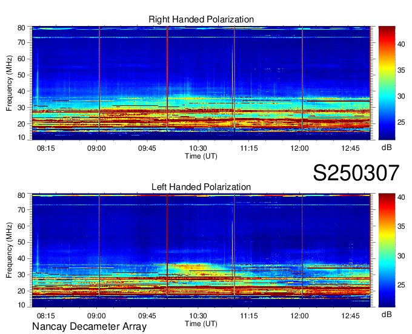Click "30" frequency tick of right-handed plot
The height and width of the screenshot is (334, 412).
click(21, 108)
